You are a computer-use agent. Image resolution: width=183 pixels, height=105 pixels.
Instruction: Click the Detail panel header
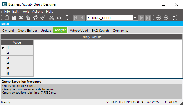point(91,24)
